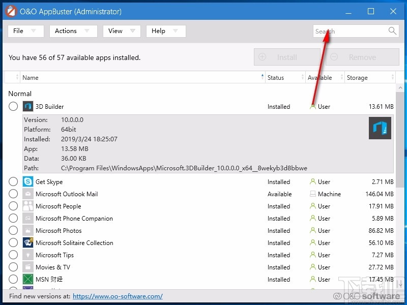Click the Machine icon beside Microsoft Outlook Mail
The image size is (407, 305).
click(312, 194)
